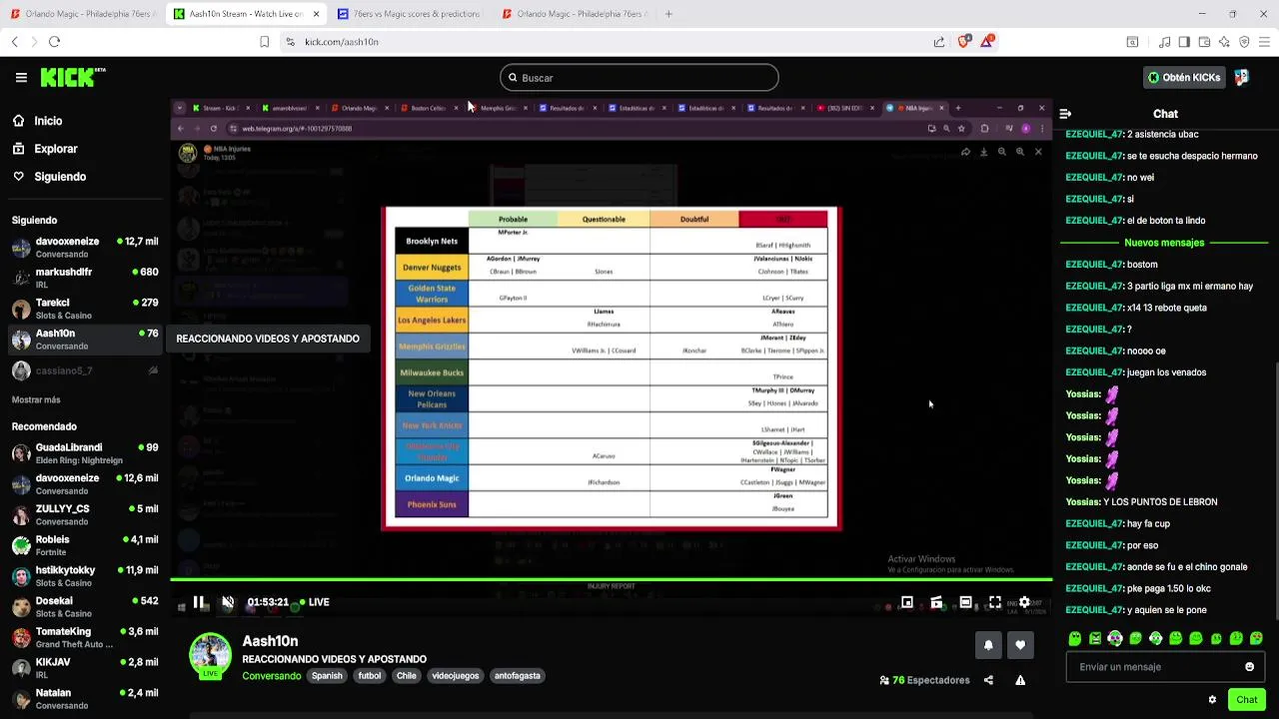Follow with the heart button
1279x719 pixels.
point(1020,645)
